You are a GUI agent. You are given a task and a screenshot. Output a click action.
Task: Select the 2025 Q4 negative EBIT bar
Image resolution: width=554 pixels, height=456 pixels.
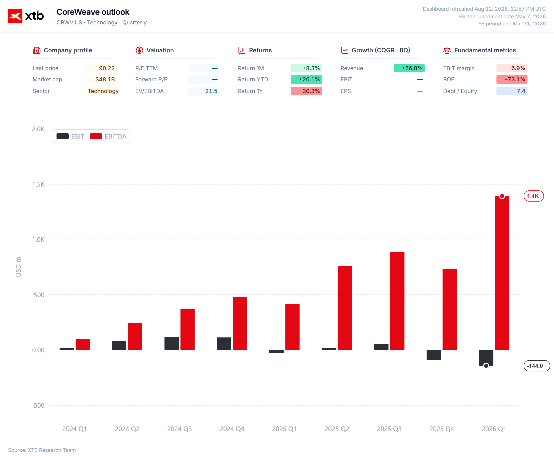[434, 355]
